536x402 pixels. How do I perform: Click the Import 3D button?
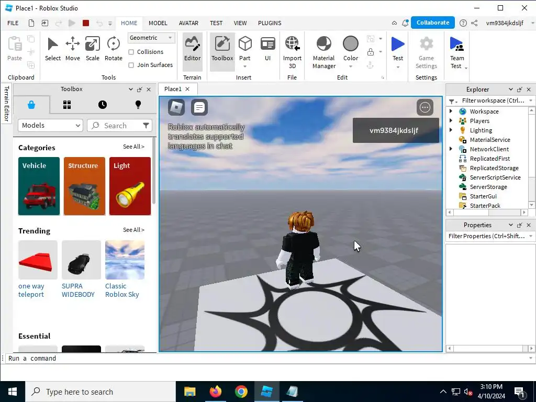[292, 53]
